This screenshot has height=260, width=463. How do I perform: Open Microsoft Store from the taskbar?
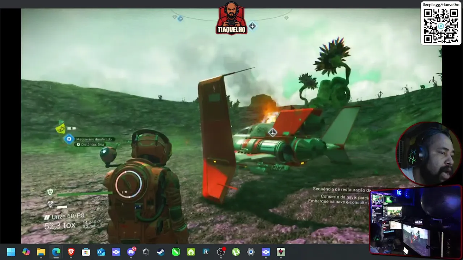(x=86, y=252)
